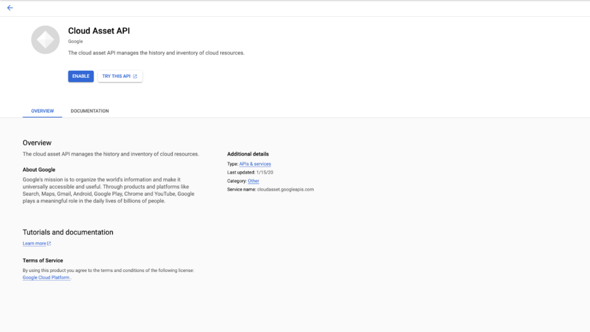The width and height of the screenshot is (590, 332).
Task: Follow the Learn more link
Action: click(36, 243)
